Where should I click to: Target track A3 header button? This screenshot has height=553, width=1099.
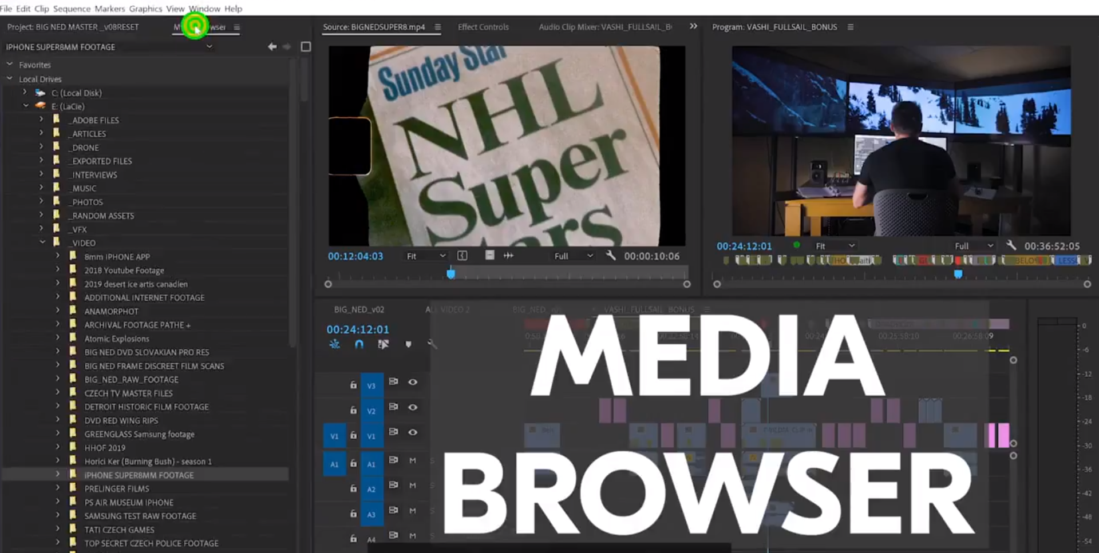tap(371, 514)
